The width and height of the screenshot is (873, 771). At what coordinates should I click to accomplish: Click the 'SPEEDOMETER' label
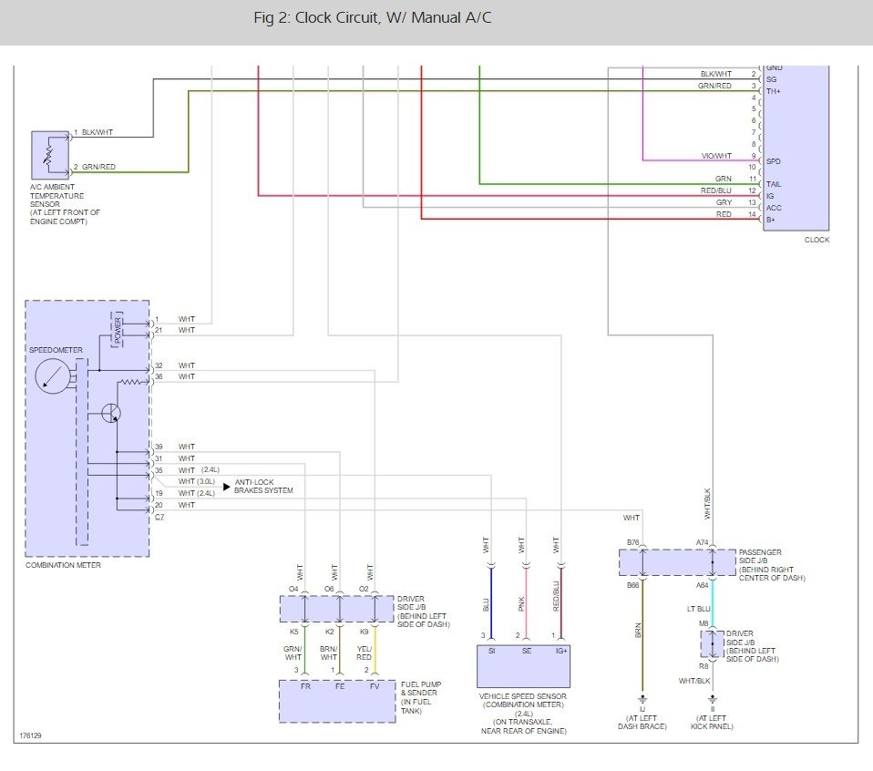point(56,350)
